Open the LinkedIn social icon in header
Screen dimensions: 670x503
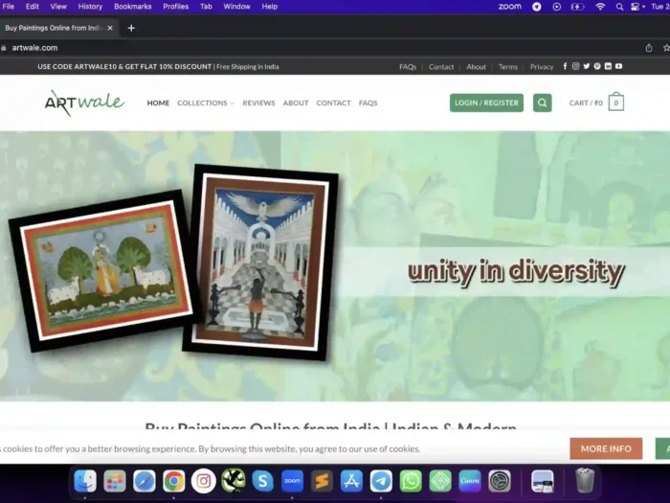608,66
